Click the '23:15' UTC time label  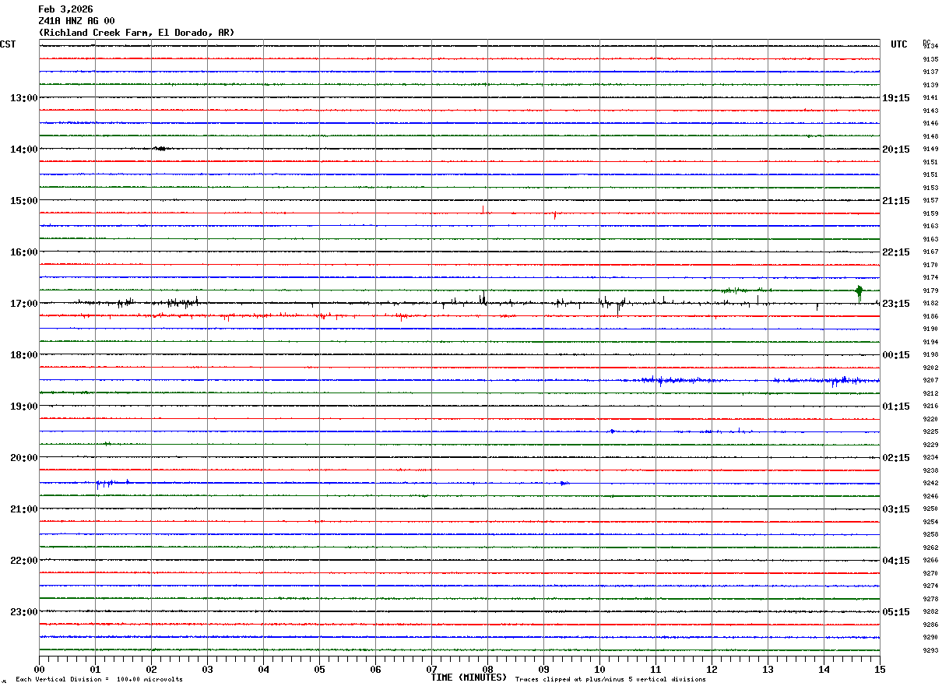896,304
